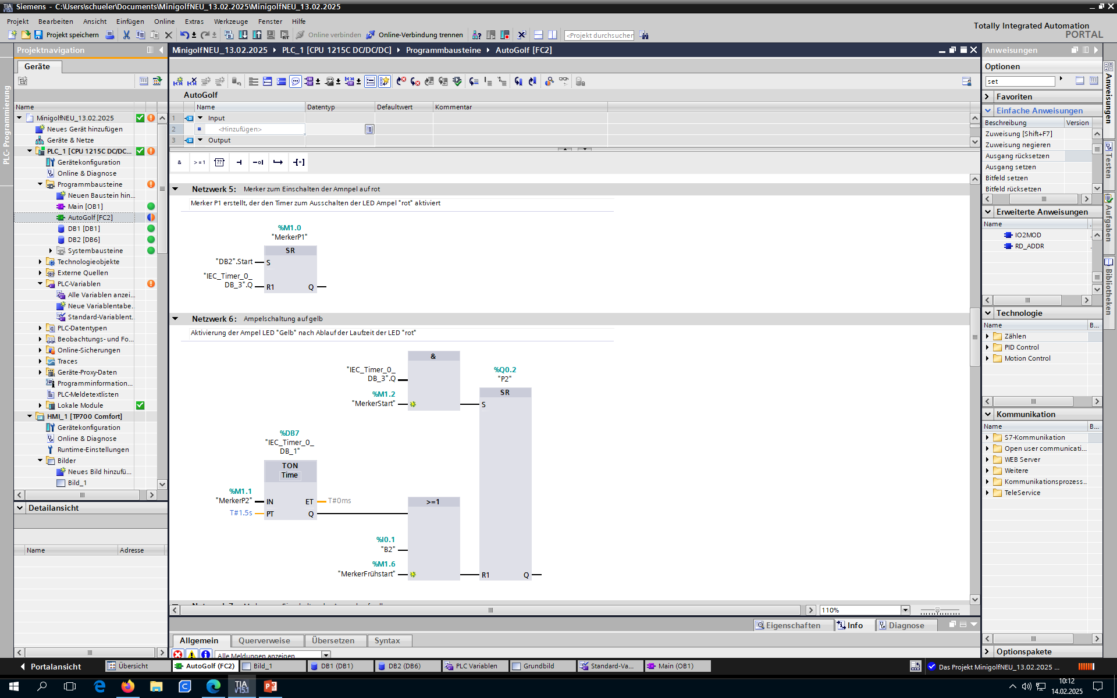Screen dimensions: 1117x698
Task: Toggle the network comments display icon
Action: click(x=370, y=81)
